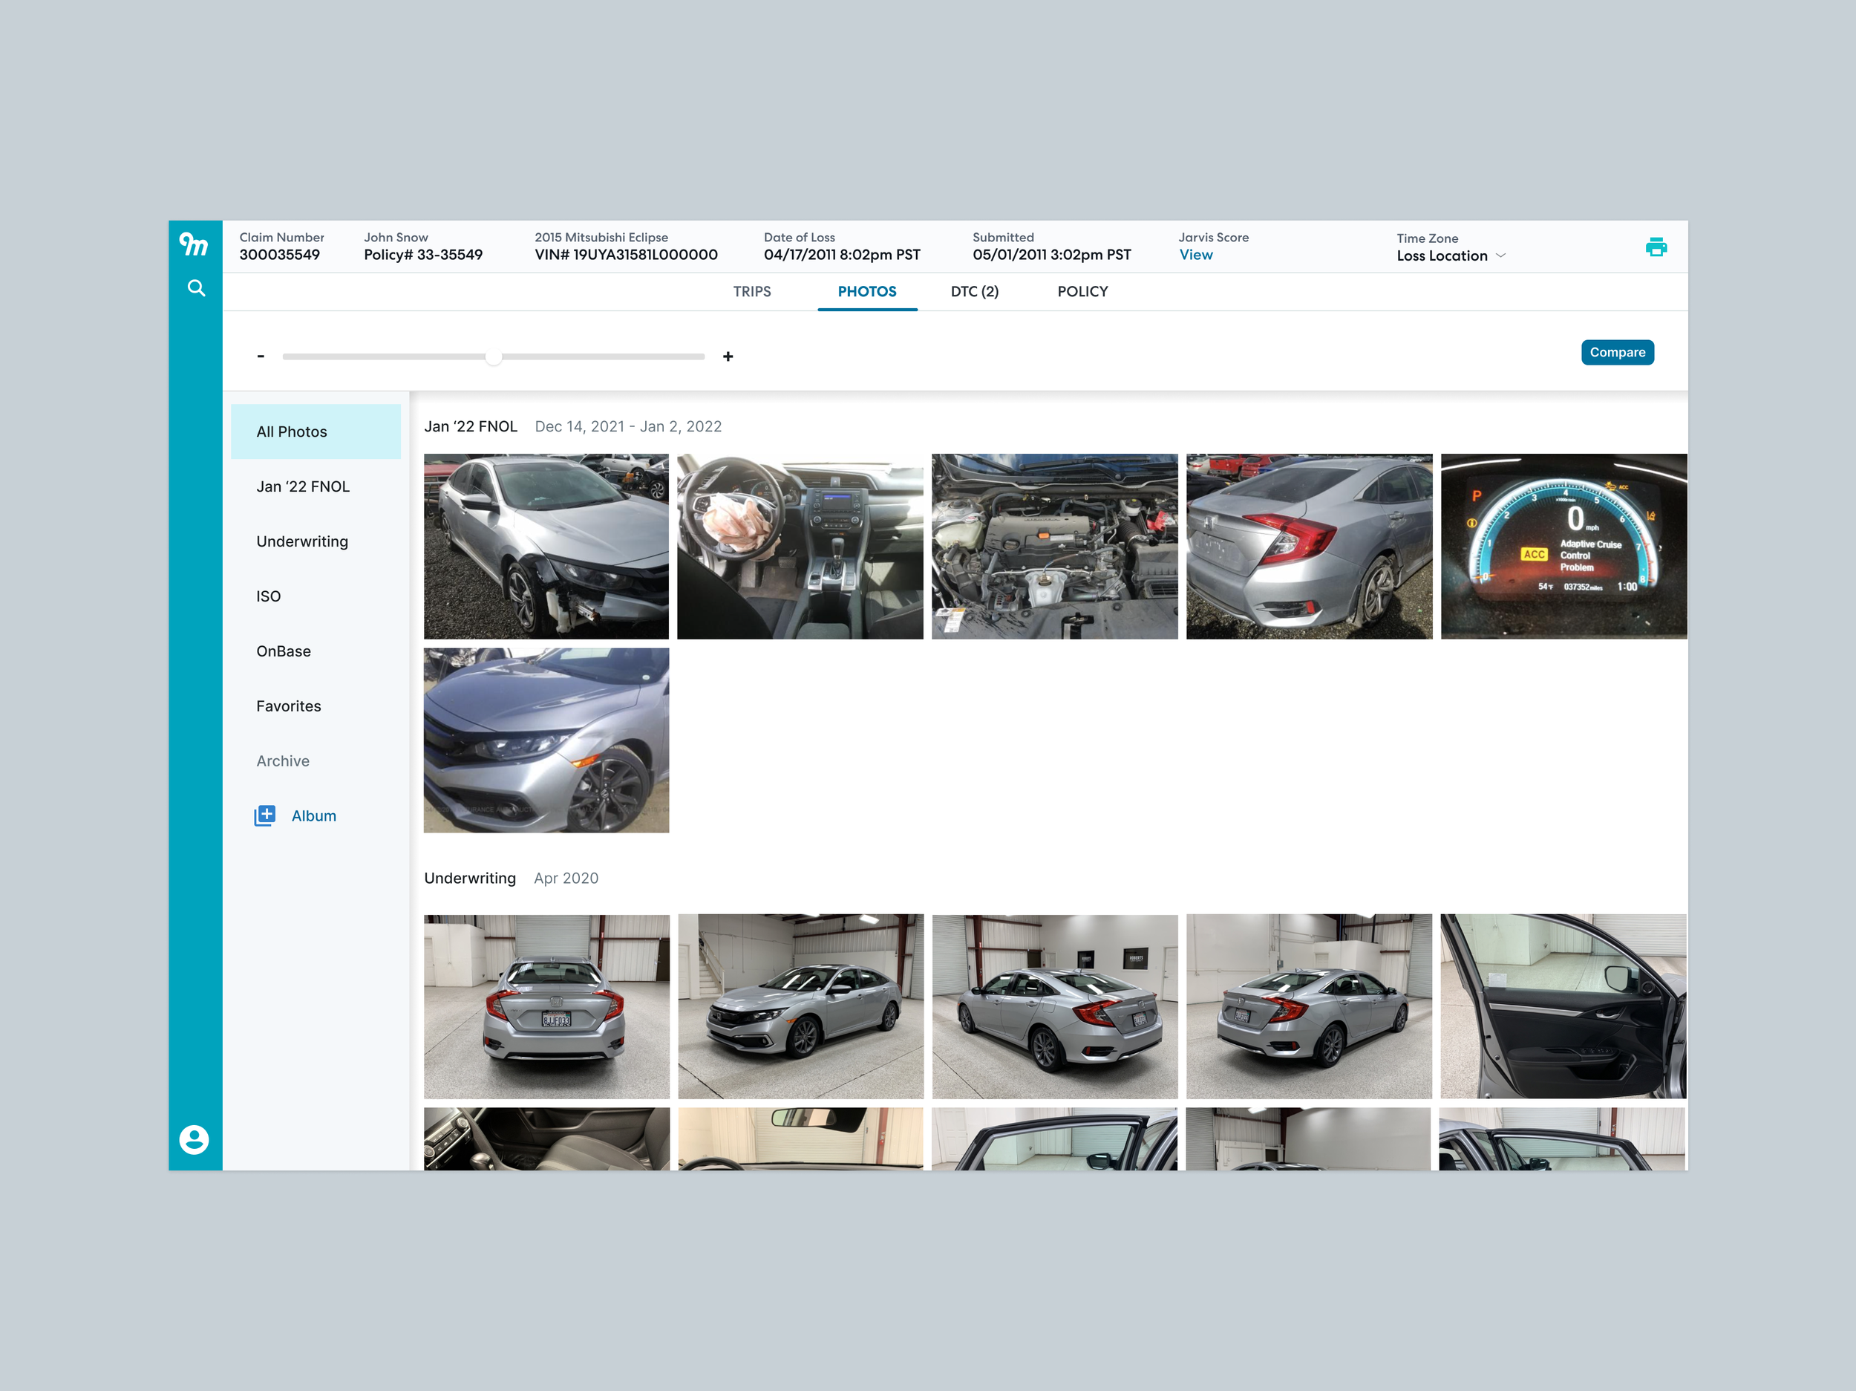Select the Underwriting album in sidebar
This screenshot has height=1391, width=1856.
pos(302,541)
